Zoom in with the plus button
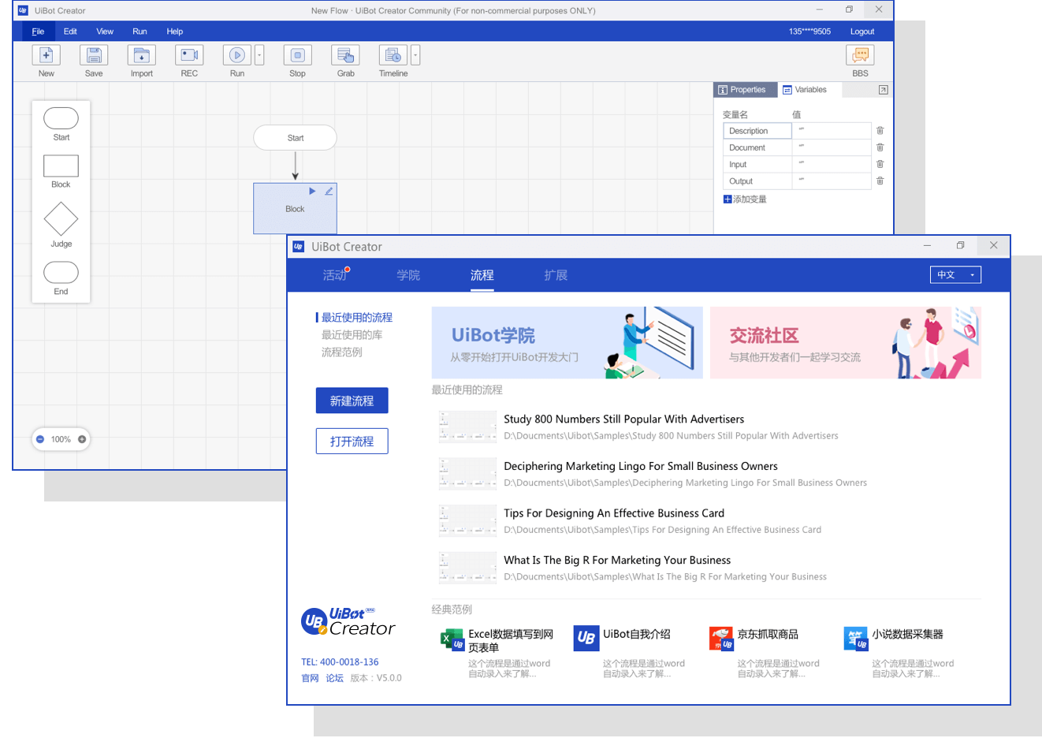 pos(82,439)
